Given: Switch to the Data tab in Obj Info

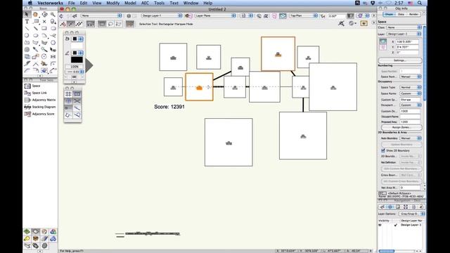Looking at the screenshot, I should (401, 14).
